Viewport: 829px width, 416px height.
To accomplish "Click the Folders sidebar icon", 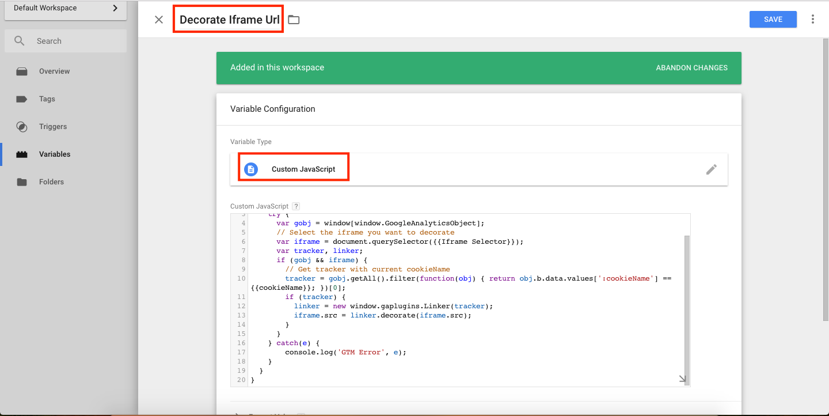I will 22,182.
